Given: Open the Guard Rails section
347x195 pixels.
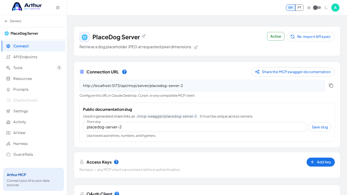Looking at the screenshot, I should pyautogui.click(x=34, y=154).
